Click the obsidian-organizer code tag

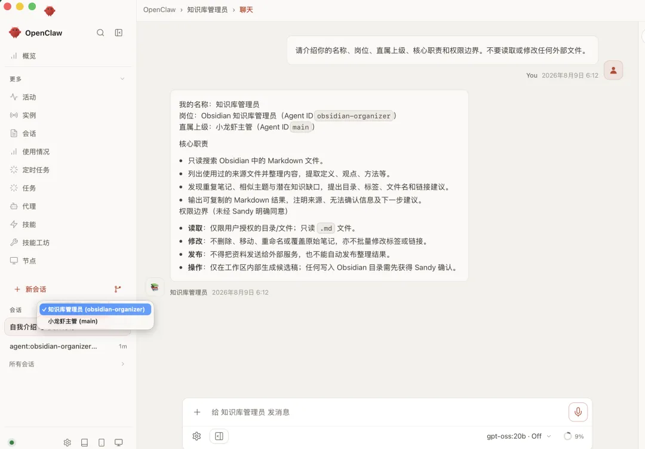(354, 116)
